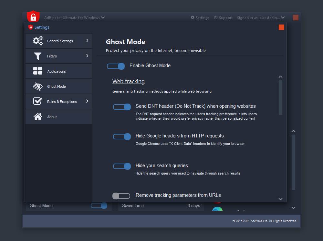Open Support from the top bar

pyautogui.click(x=223, y=17)
